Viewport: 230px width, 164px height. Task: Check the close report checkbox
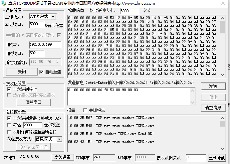point(85,110)
